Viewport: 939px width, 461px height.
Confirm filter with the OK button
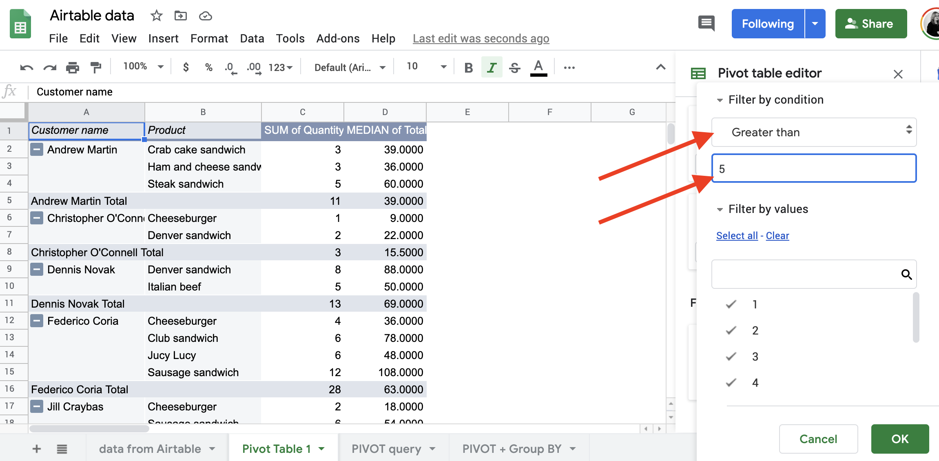[x=900, y=439]
